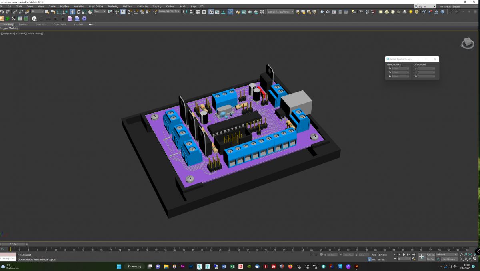Click the Undo arrow in main toolbar

[x=2, y=12]
